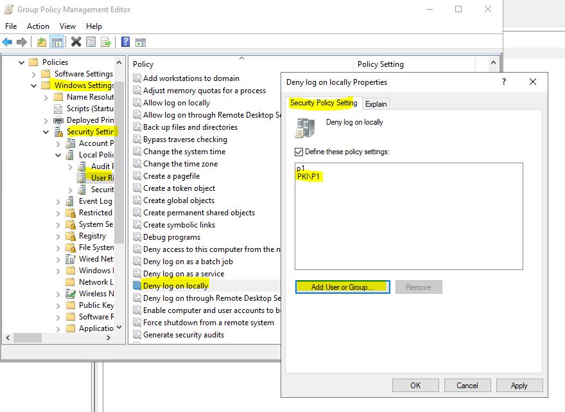Click the Cancel button
The width and height of the screenshot is (565, 412).
click(x=467, y=385)
